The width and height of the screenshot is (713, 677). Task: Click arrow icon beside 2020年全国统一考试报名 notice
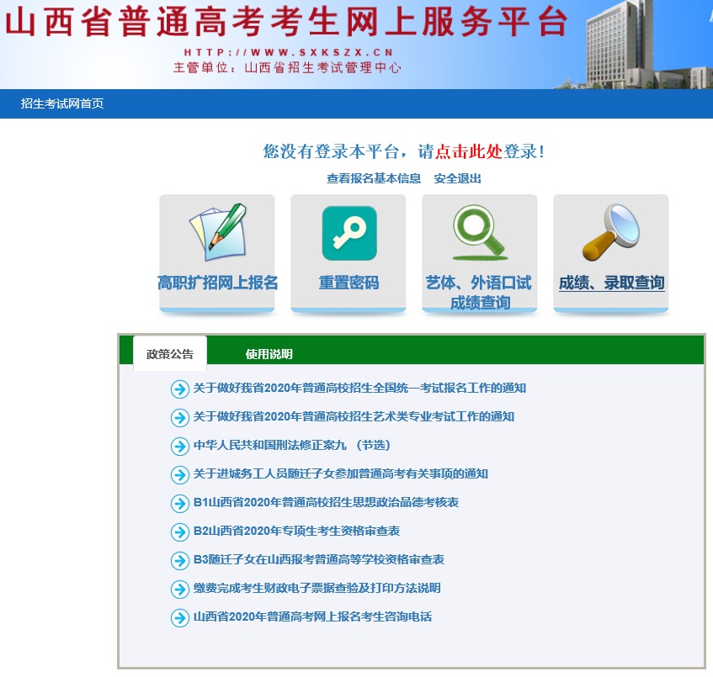[x=179, y=389]
